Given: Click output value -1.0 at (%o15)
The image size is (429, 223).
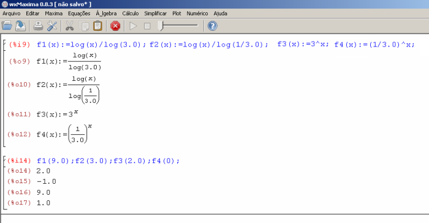Looking at the screenshot, I should click(x=46, y=181).
